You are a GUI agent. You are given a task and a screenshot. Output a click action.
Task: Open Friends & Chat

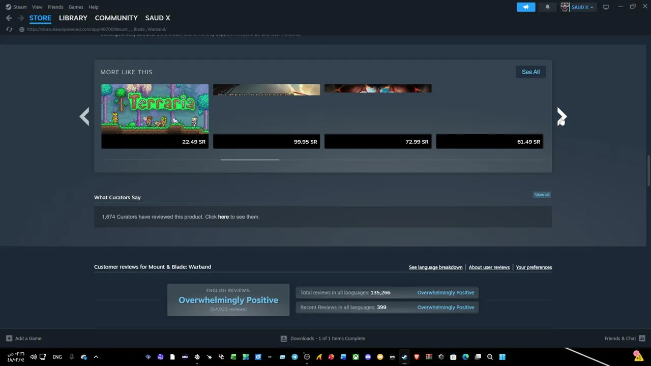point(620,339)
